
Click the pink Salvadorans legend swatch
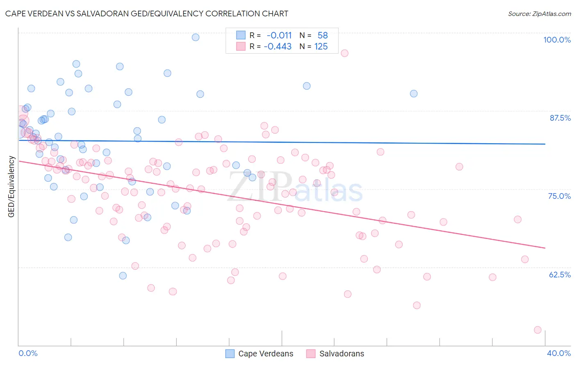pos(311,354)
